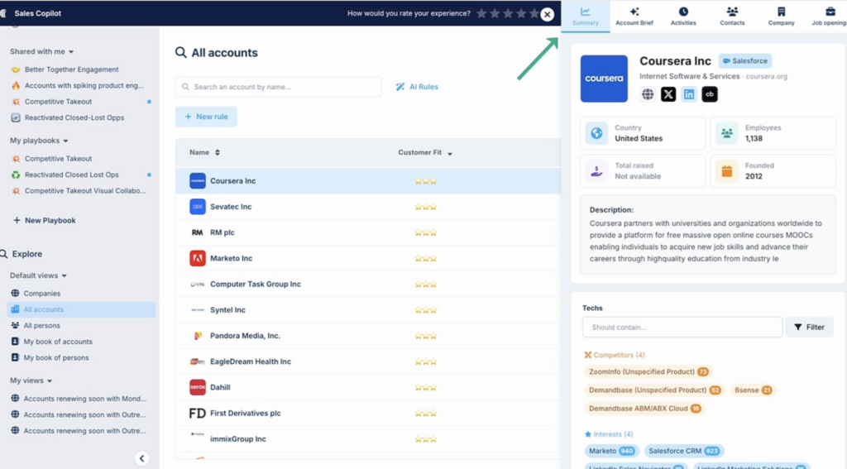Click the Demandbase (Unspecified Product) tag

coord(655,390)
